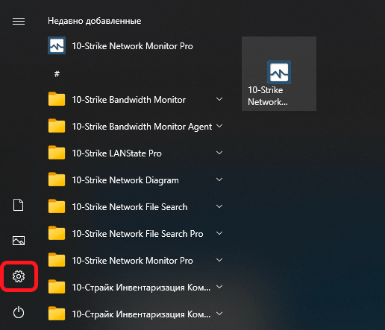
Task: Open the first 10-Страйк Инвентаризация folder
Action: pyautogui.click(x=136, y=288)
